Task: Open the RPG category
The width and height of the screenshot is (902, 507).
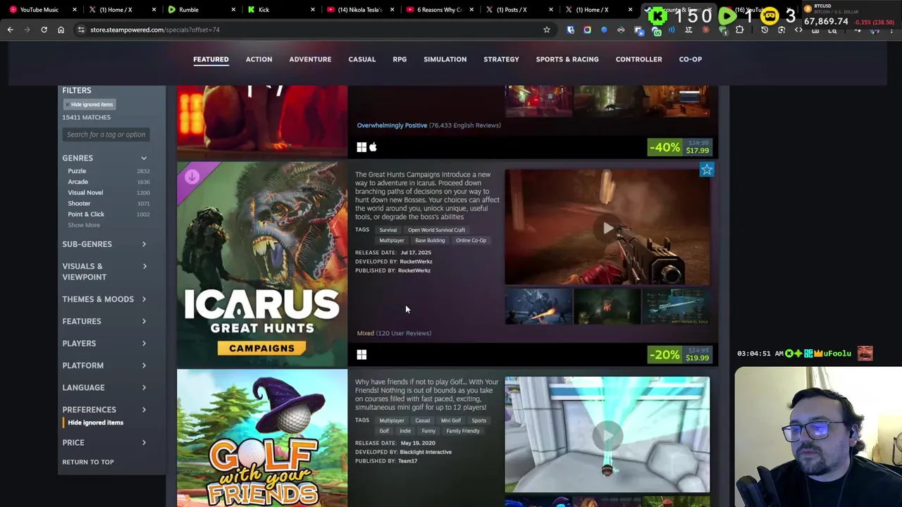Action: point(400,59)
